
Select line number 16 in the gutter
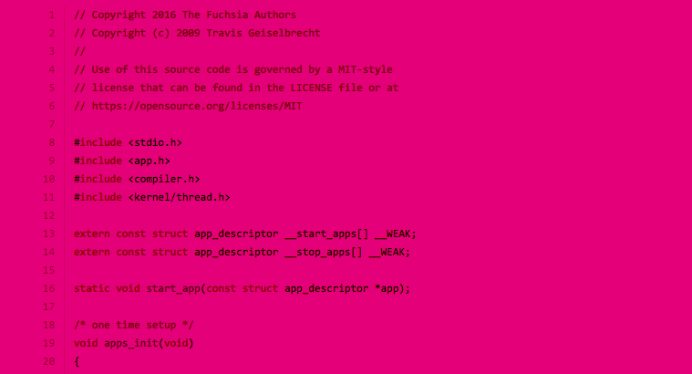click(48, 288)
